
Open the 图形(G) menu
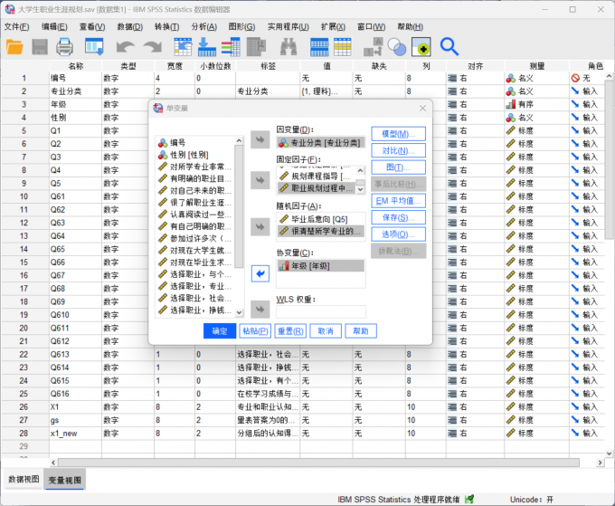click(x=241, y=26)
